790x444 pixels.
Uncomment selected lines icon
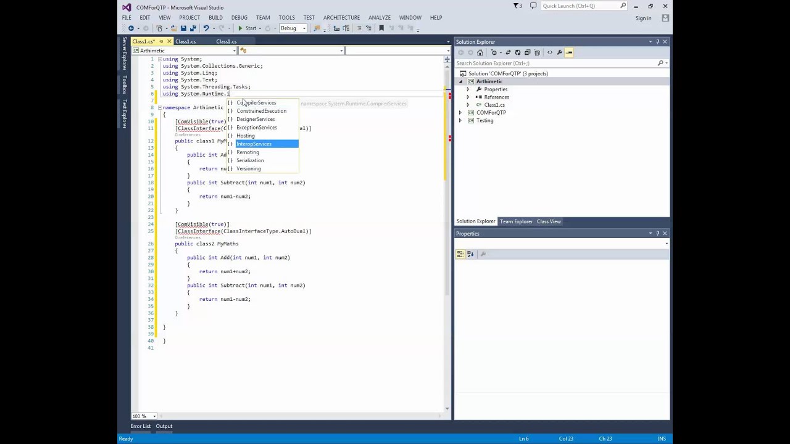tap(368, 28)
